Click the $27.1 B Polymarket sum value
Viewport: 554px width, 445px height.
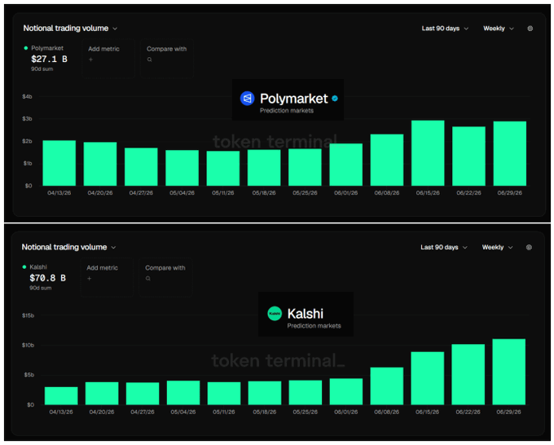[49, 59]
